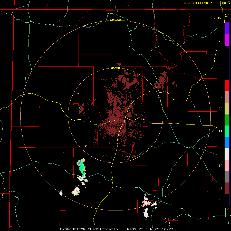The width and height of the screenshot is (231, 231).
Task: Pick the RA mint-green legend swatch
Action: coord(227,131)
